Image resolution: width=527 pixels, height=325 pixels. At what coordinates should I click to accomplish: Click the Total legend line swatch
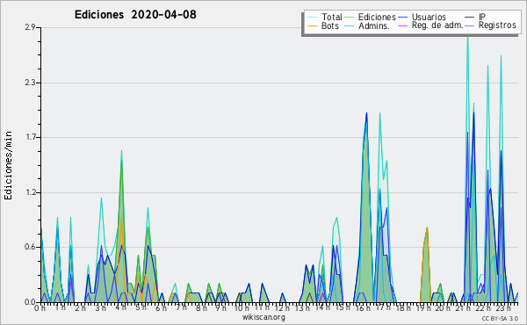point(312,18)
